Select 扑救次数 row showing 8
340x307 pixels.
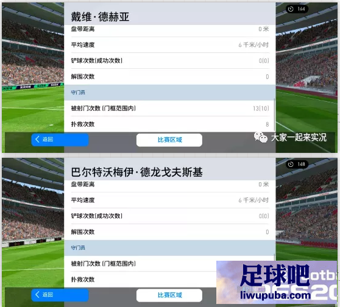click(170, 124)
